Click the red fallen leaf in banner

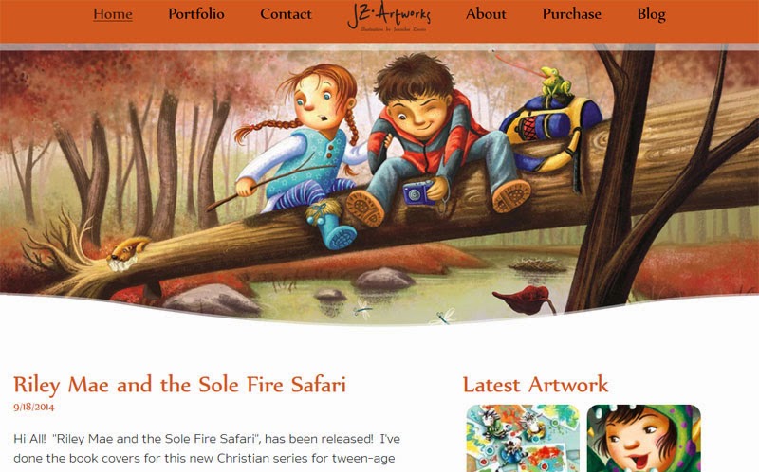[525, 300]
